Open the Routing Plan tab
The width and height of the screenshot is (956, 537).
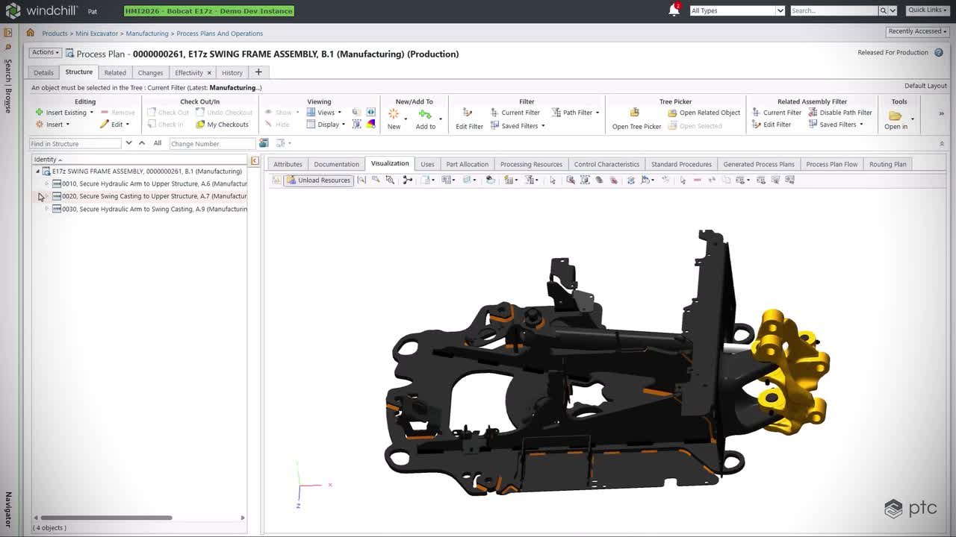tap(887, 164)
